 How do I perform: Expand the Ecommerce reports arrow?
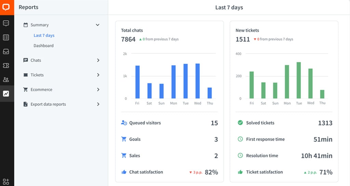[x=98, y=90]
